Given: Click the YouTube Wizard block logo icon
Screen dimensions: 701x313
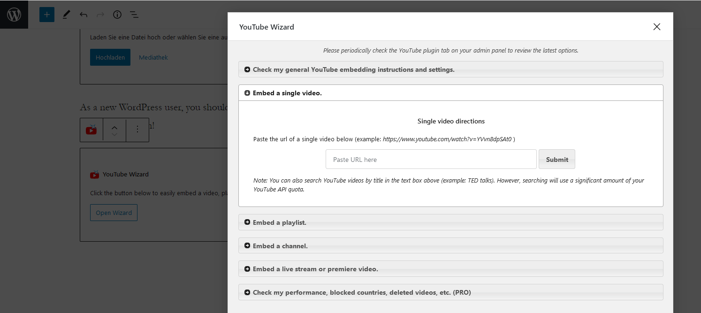Looking at the screenshot, I should coord(94,175).
